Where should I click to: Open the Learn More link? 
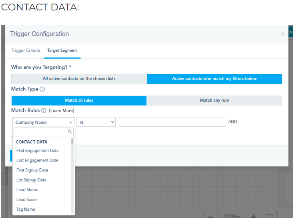pos(61,111)
